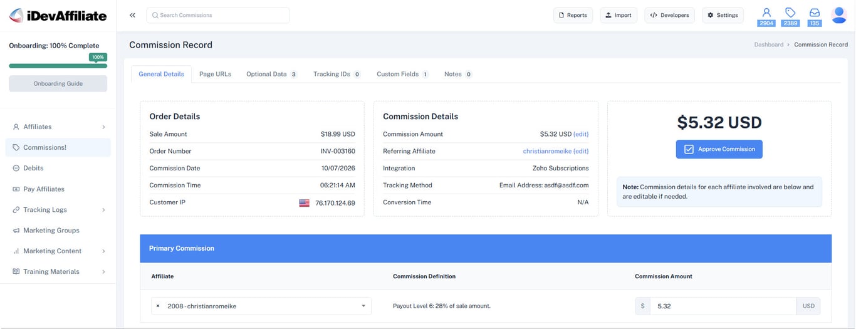Image resolution: width=856 pixels, height=329 pixels.
Task: Expand the Marketing Content chevron
Action: point(103,251)
